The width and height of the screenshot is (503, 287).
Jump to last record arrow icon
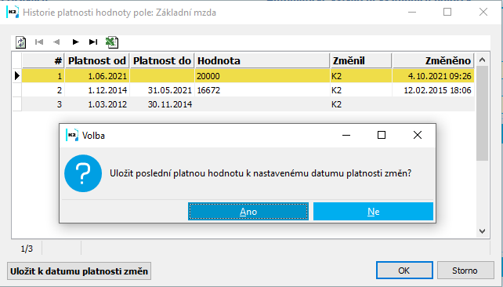(x=93, y=42)
